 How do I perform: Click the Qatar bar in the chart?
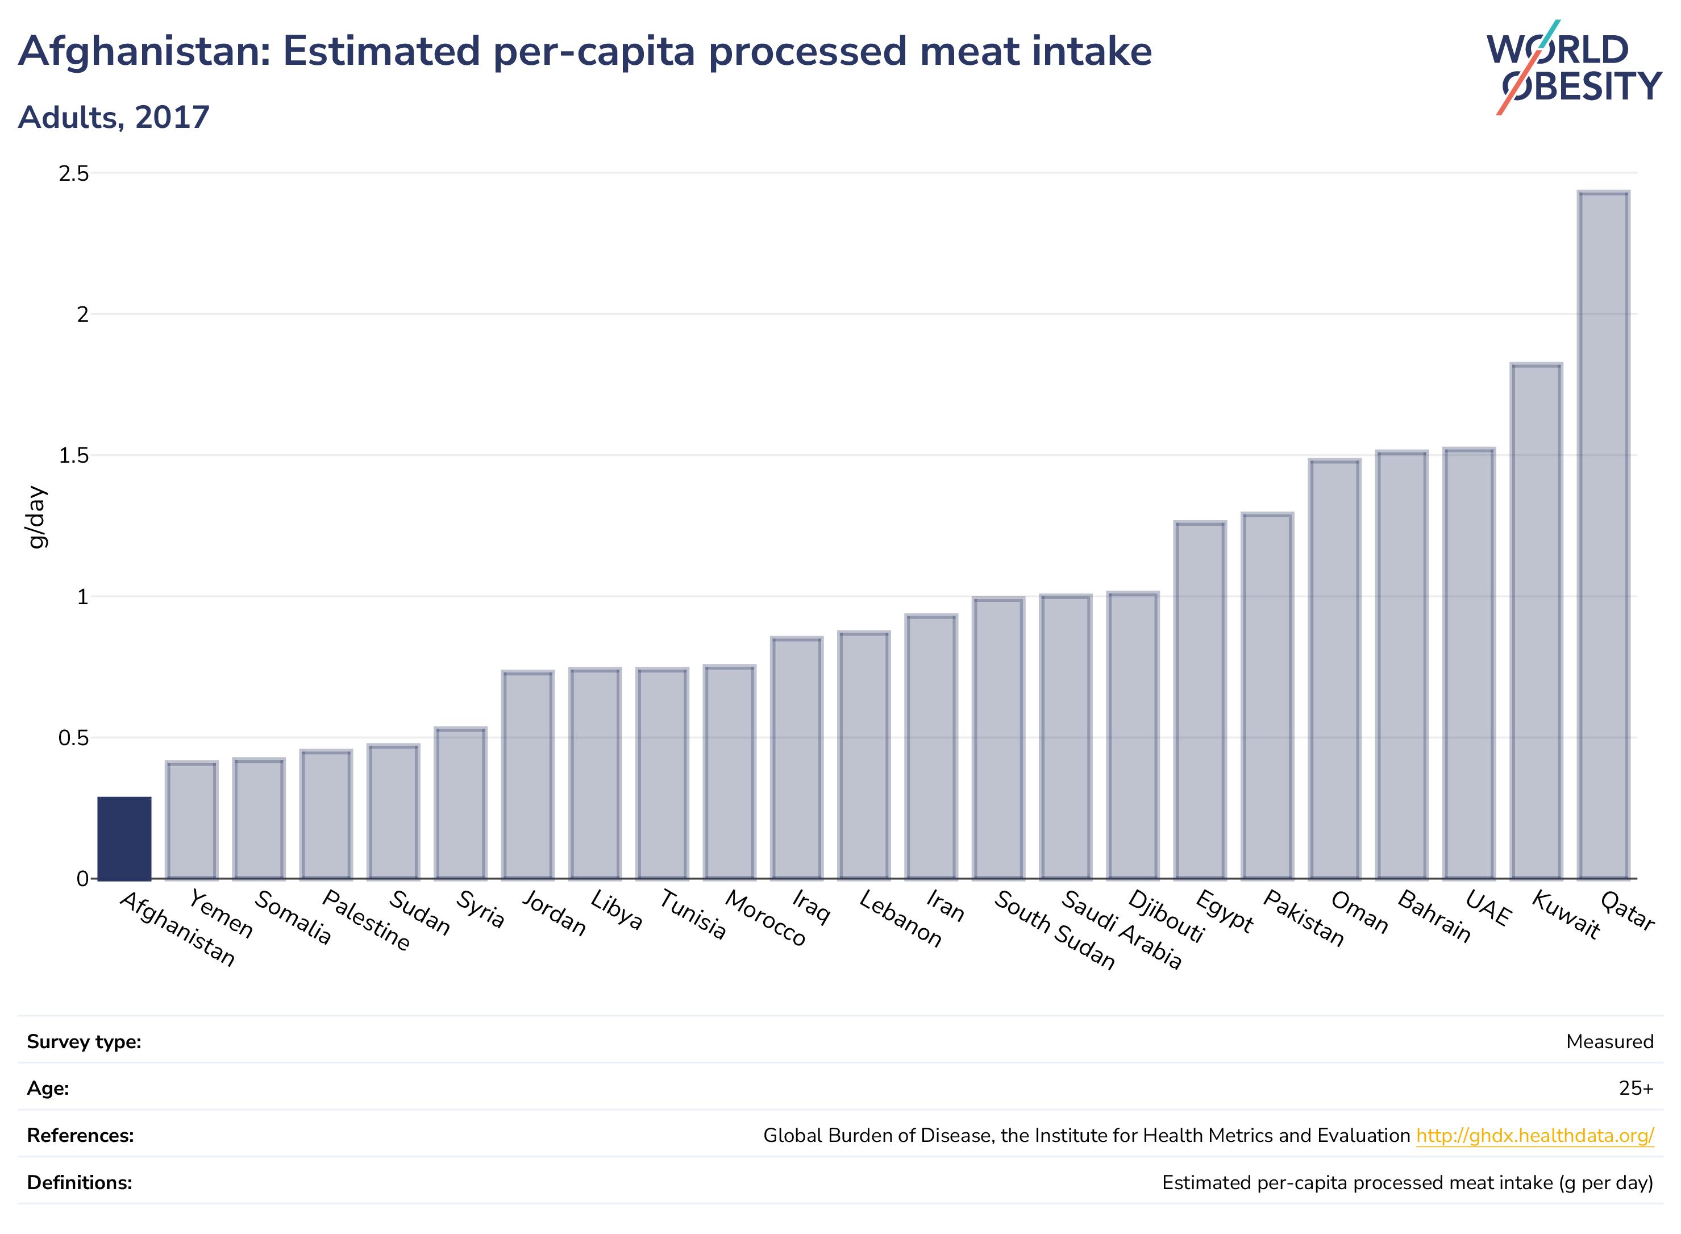pos(1603,535)
